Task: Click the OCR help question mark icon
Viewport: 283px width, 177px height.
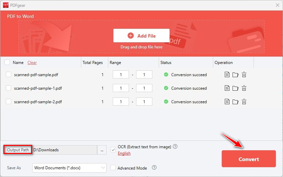Action: (175, 146)
